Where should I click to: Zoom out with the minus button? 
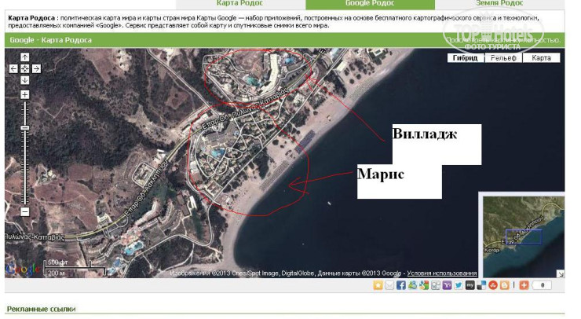[x=25, y=212]
